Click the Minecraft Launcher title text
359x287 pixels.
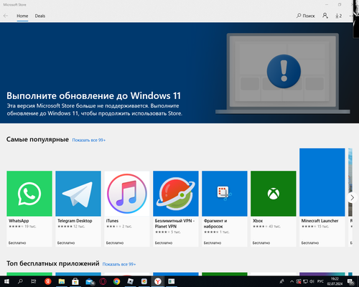[x=320, y=221]
